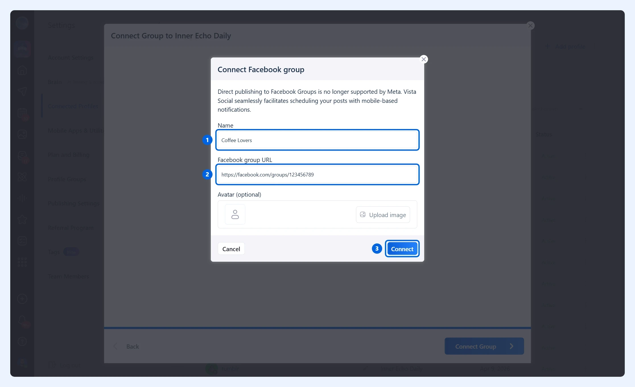Open the kebab menu on first Active row
Image resolution: width=635 pixels, height=387 pixels.
pyautogui.click(x=586, y=156)
